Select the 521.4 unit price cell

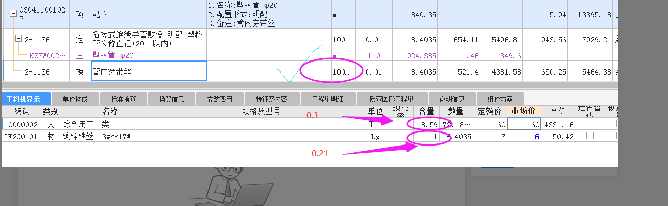click(459, 71)
